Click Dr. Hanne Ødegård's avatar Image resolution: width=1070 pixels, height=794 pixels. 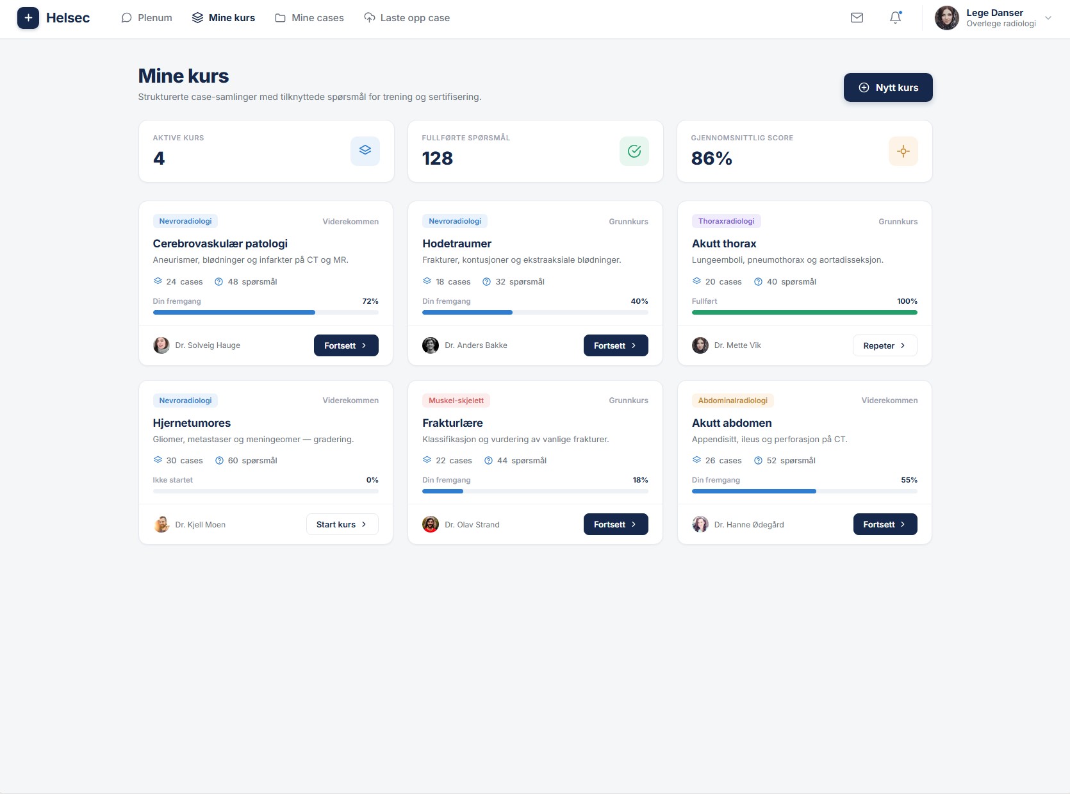click(x=700, y=524)
